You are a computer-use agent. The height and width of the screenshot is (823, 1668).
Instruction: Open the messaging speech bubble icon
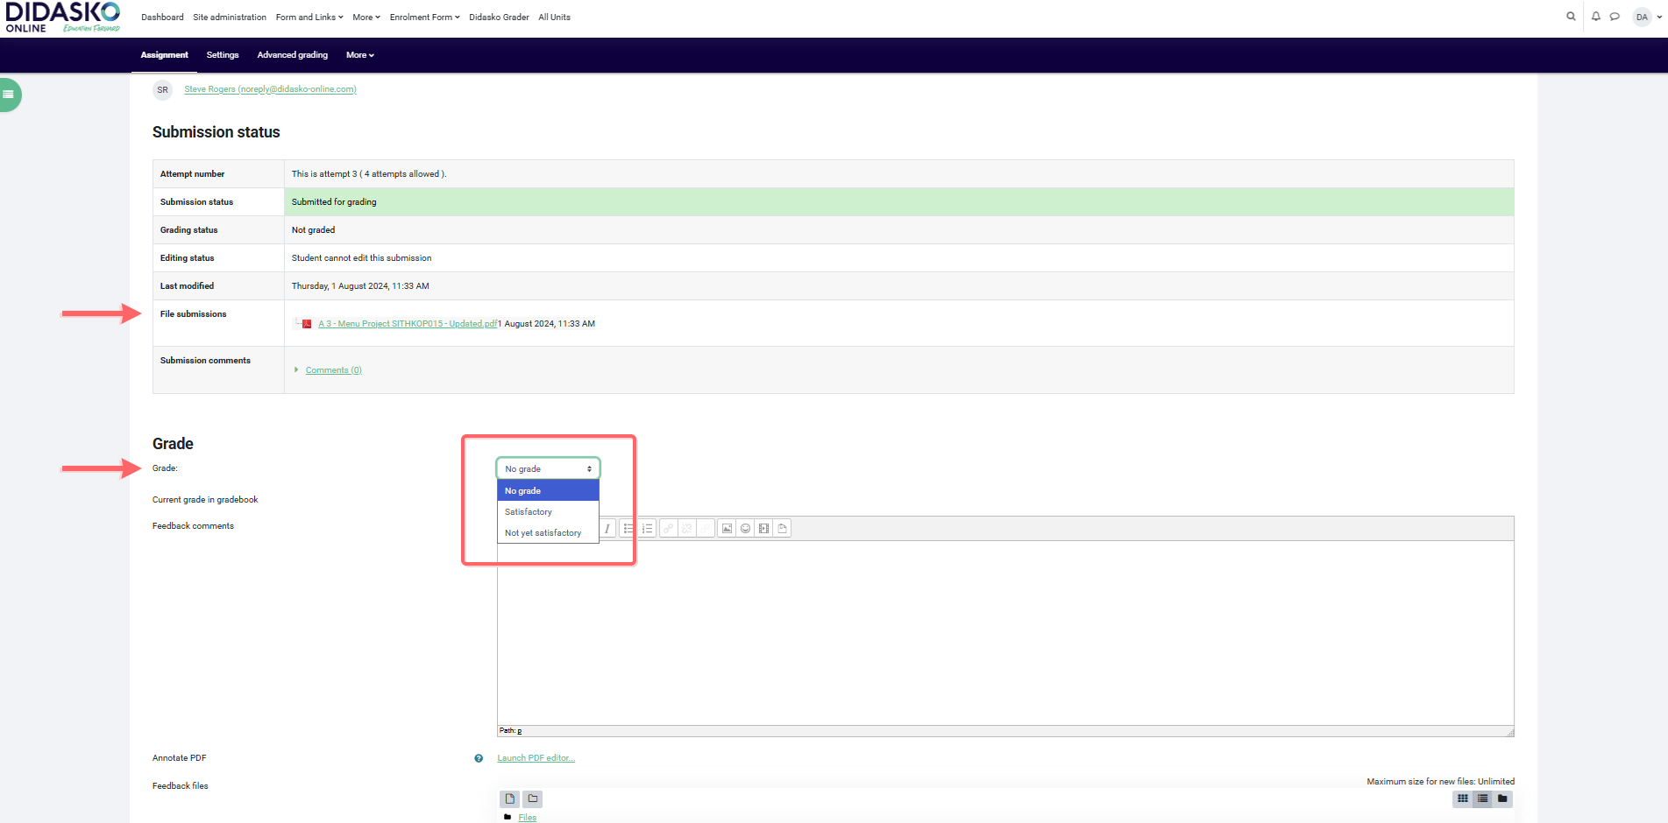[1615, 17]
